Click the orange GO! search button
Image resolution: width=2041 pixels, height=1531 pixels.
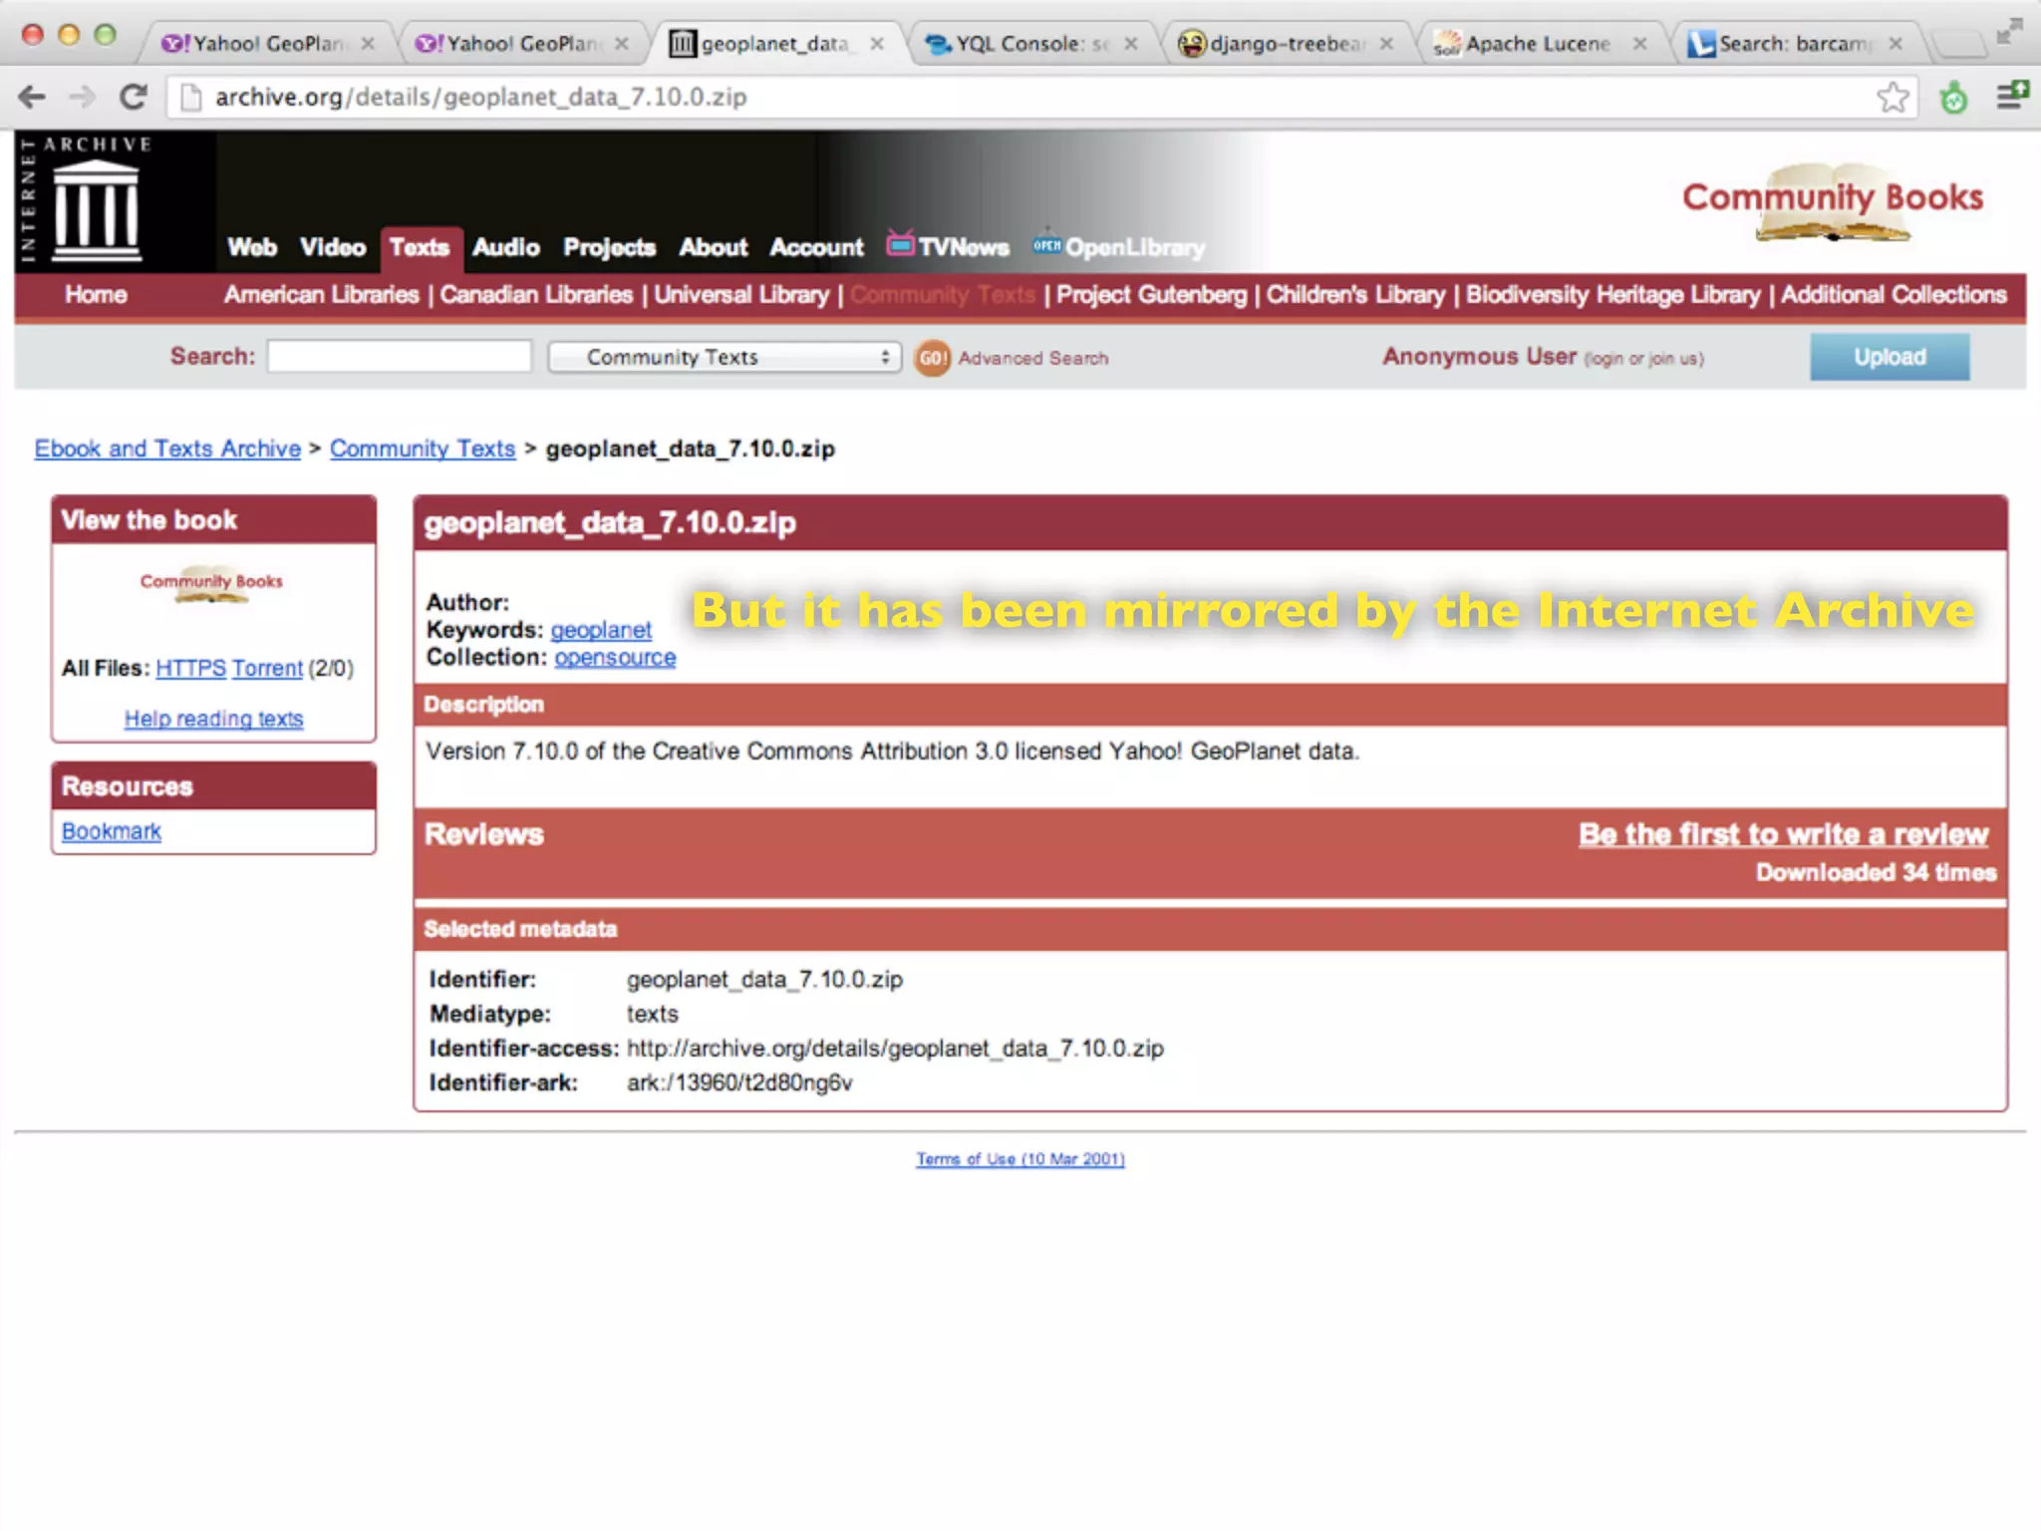pyautogui.click(x=932, y=358)
